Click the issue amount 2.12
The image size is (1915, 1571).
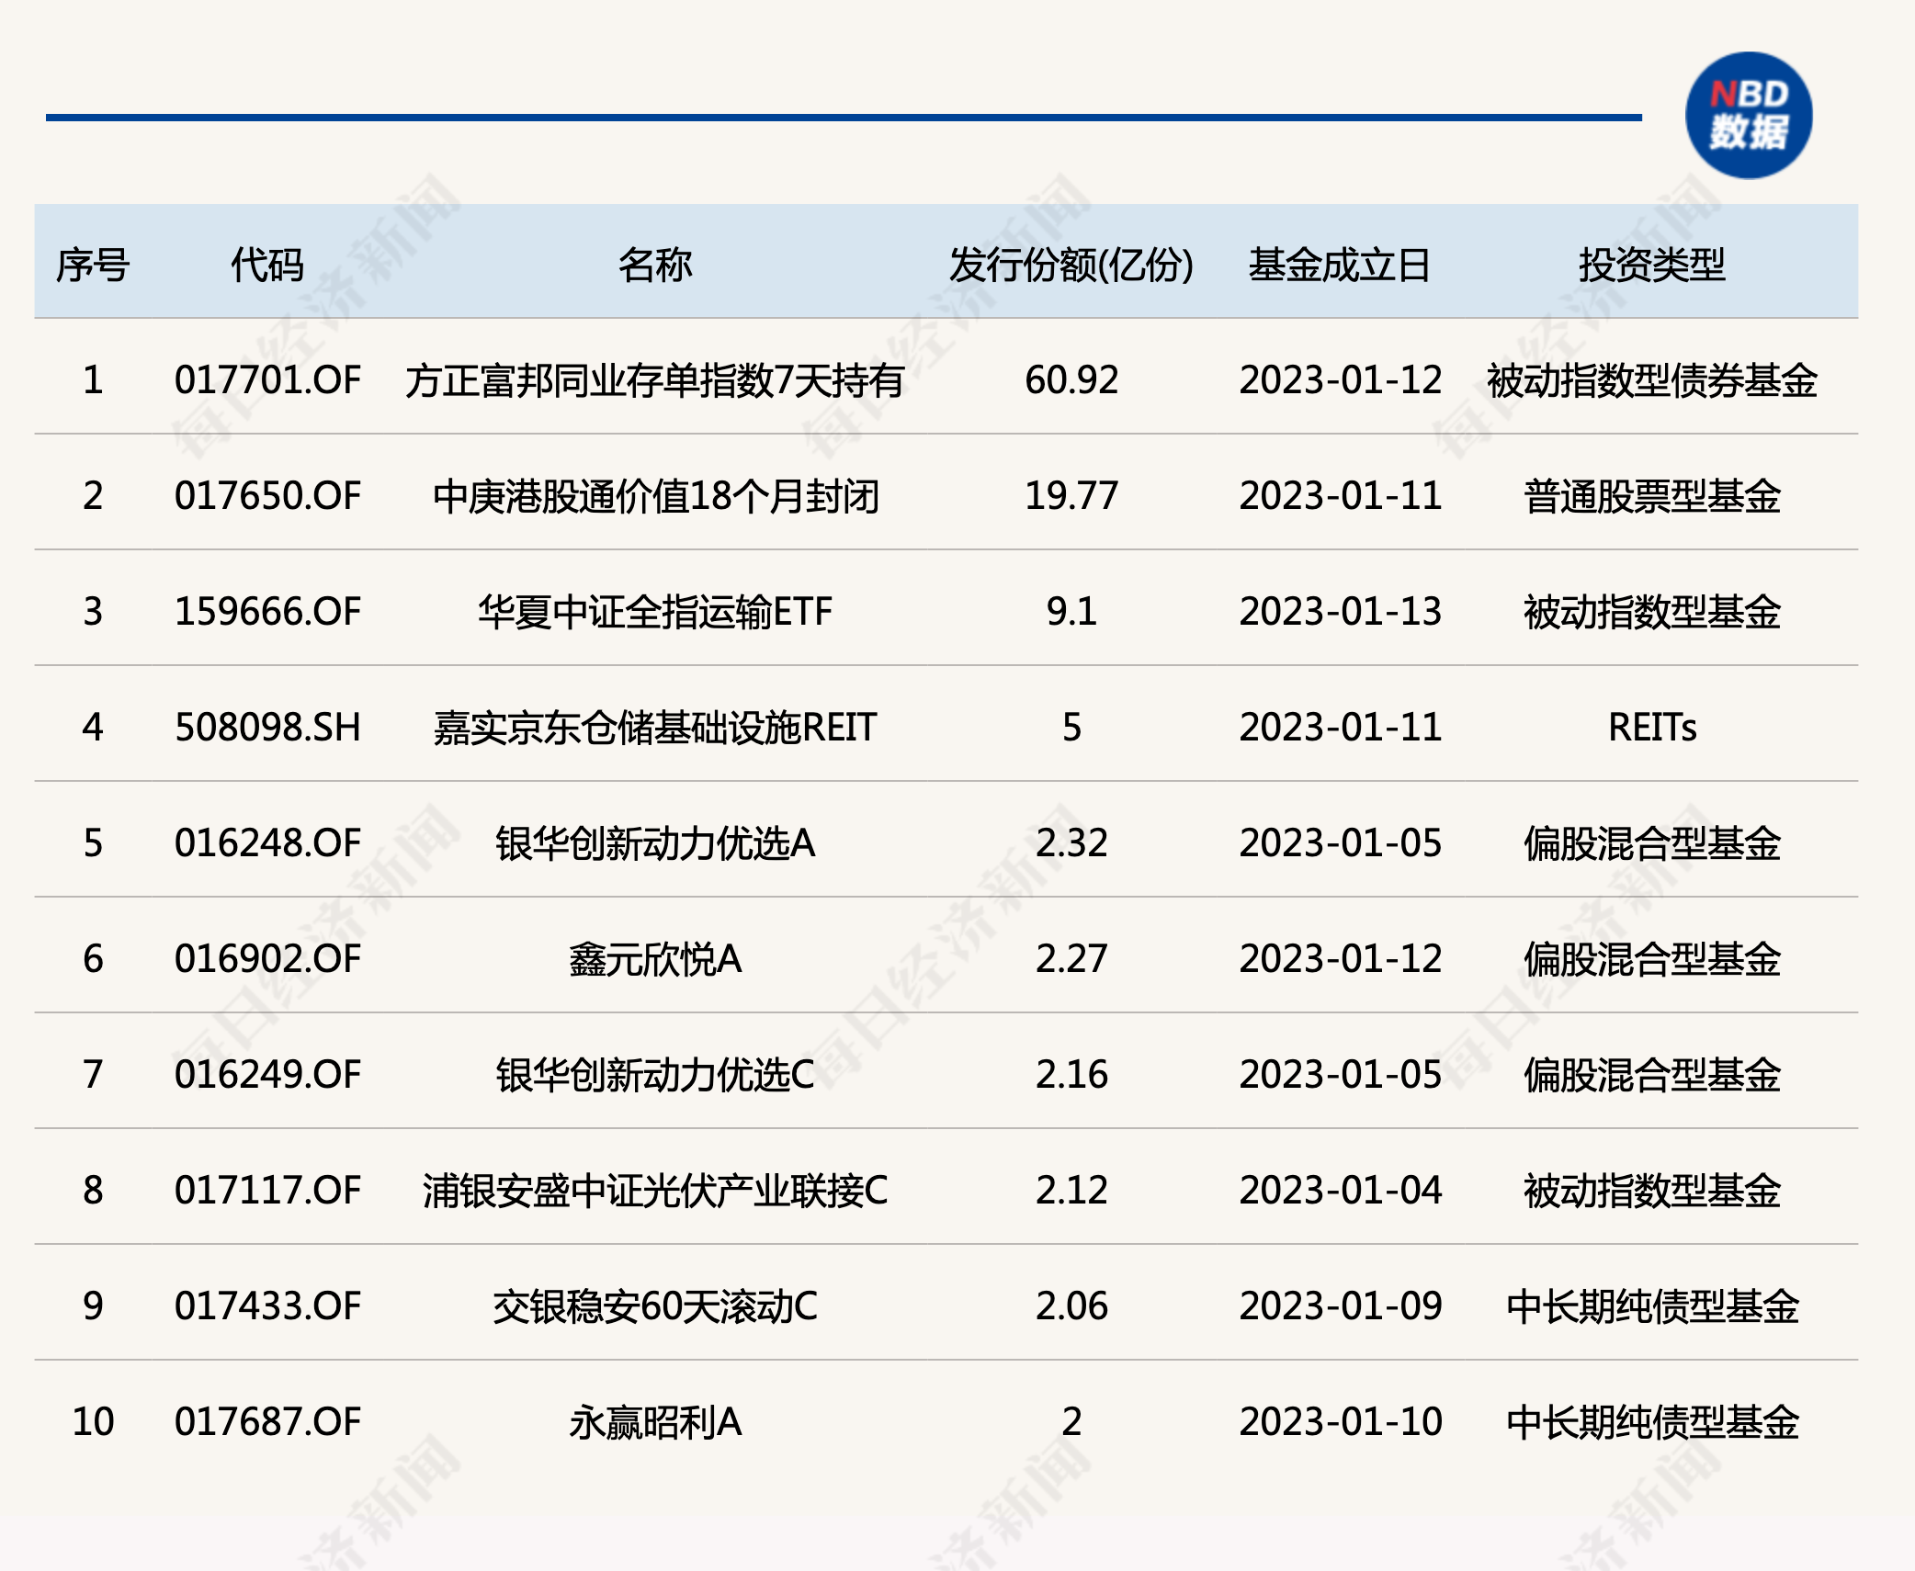pos(1071,1191)
